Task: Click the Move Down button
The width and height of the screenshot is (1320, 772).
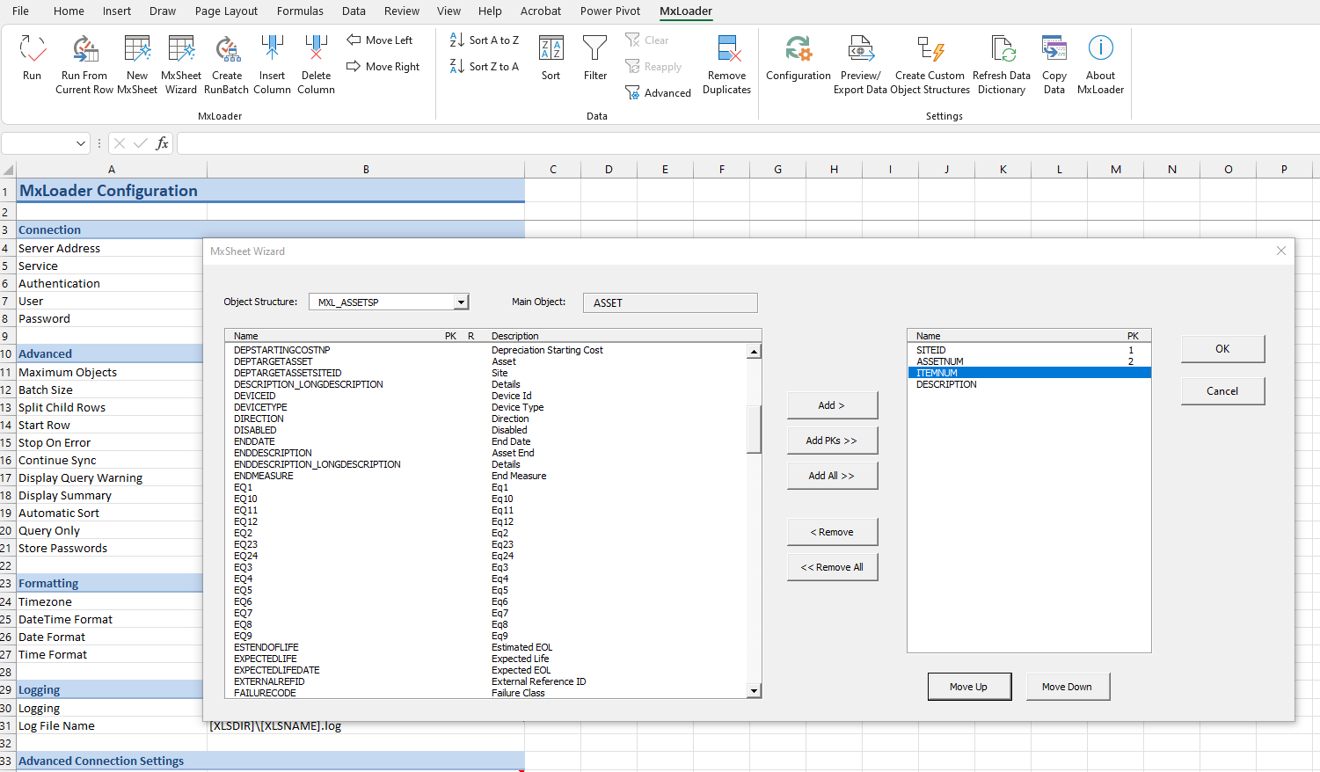Action: click(1068, 687)
